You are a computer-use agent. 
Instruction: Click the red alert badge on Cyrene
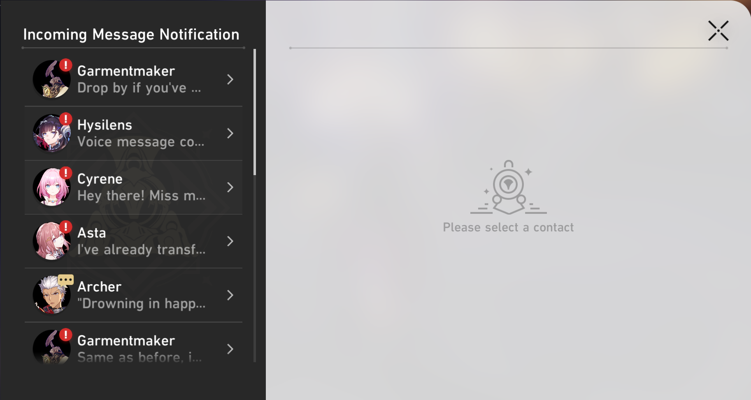tap(66, 173)
